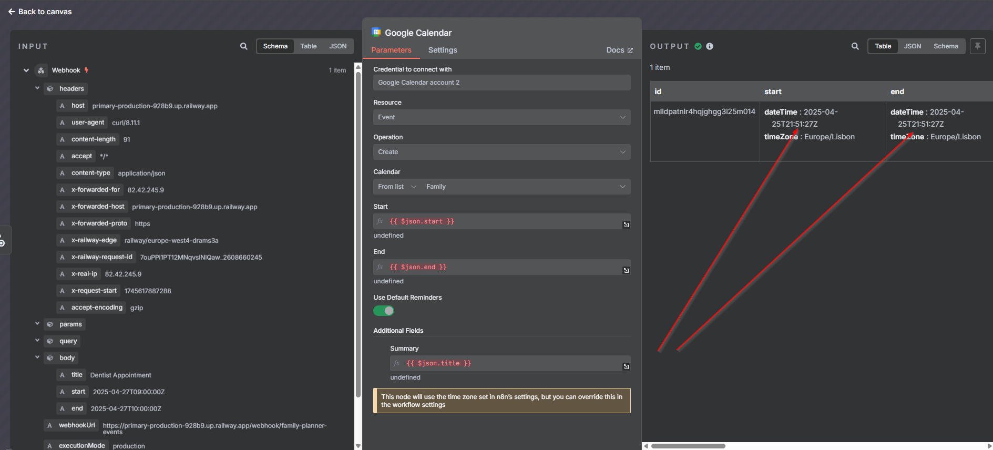
Task: Open the credential selector Google Calendar account 2
Action: (x=501, y=83)
